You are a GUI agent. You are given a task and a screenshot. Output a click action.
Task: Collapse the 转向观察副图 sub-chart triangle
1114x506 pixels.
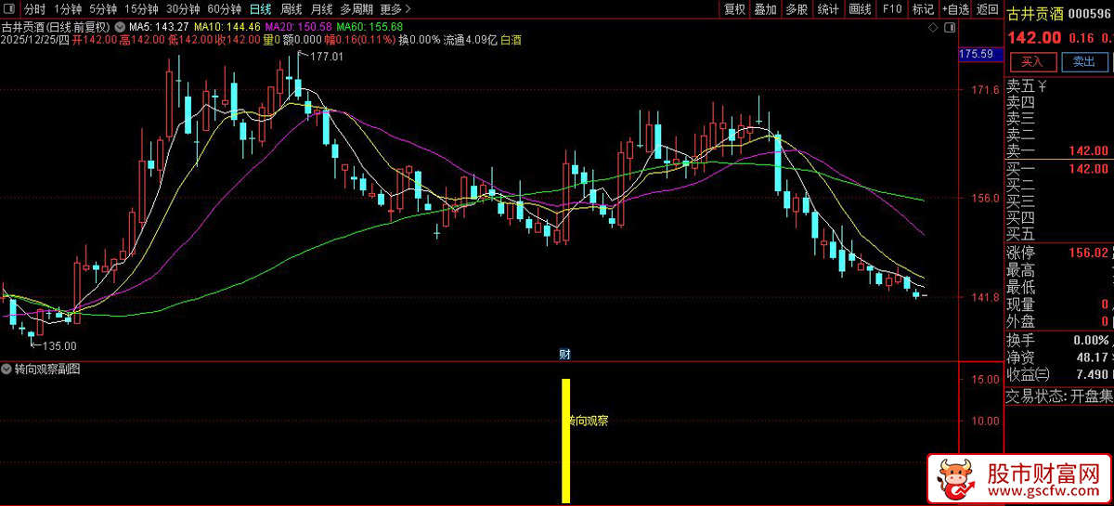[x=7, y=369]
